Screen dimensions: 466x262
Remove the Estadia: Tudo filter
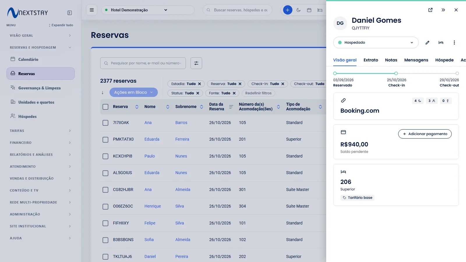click(200, 84)
